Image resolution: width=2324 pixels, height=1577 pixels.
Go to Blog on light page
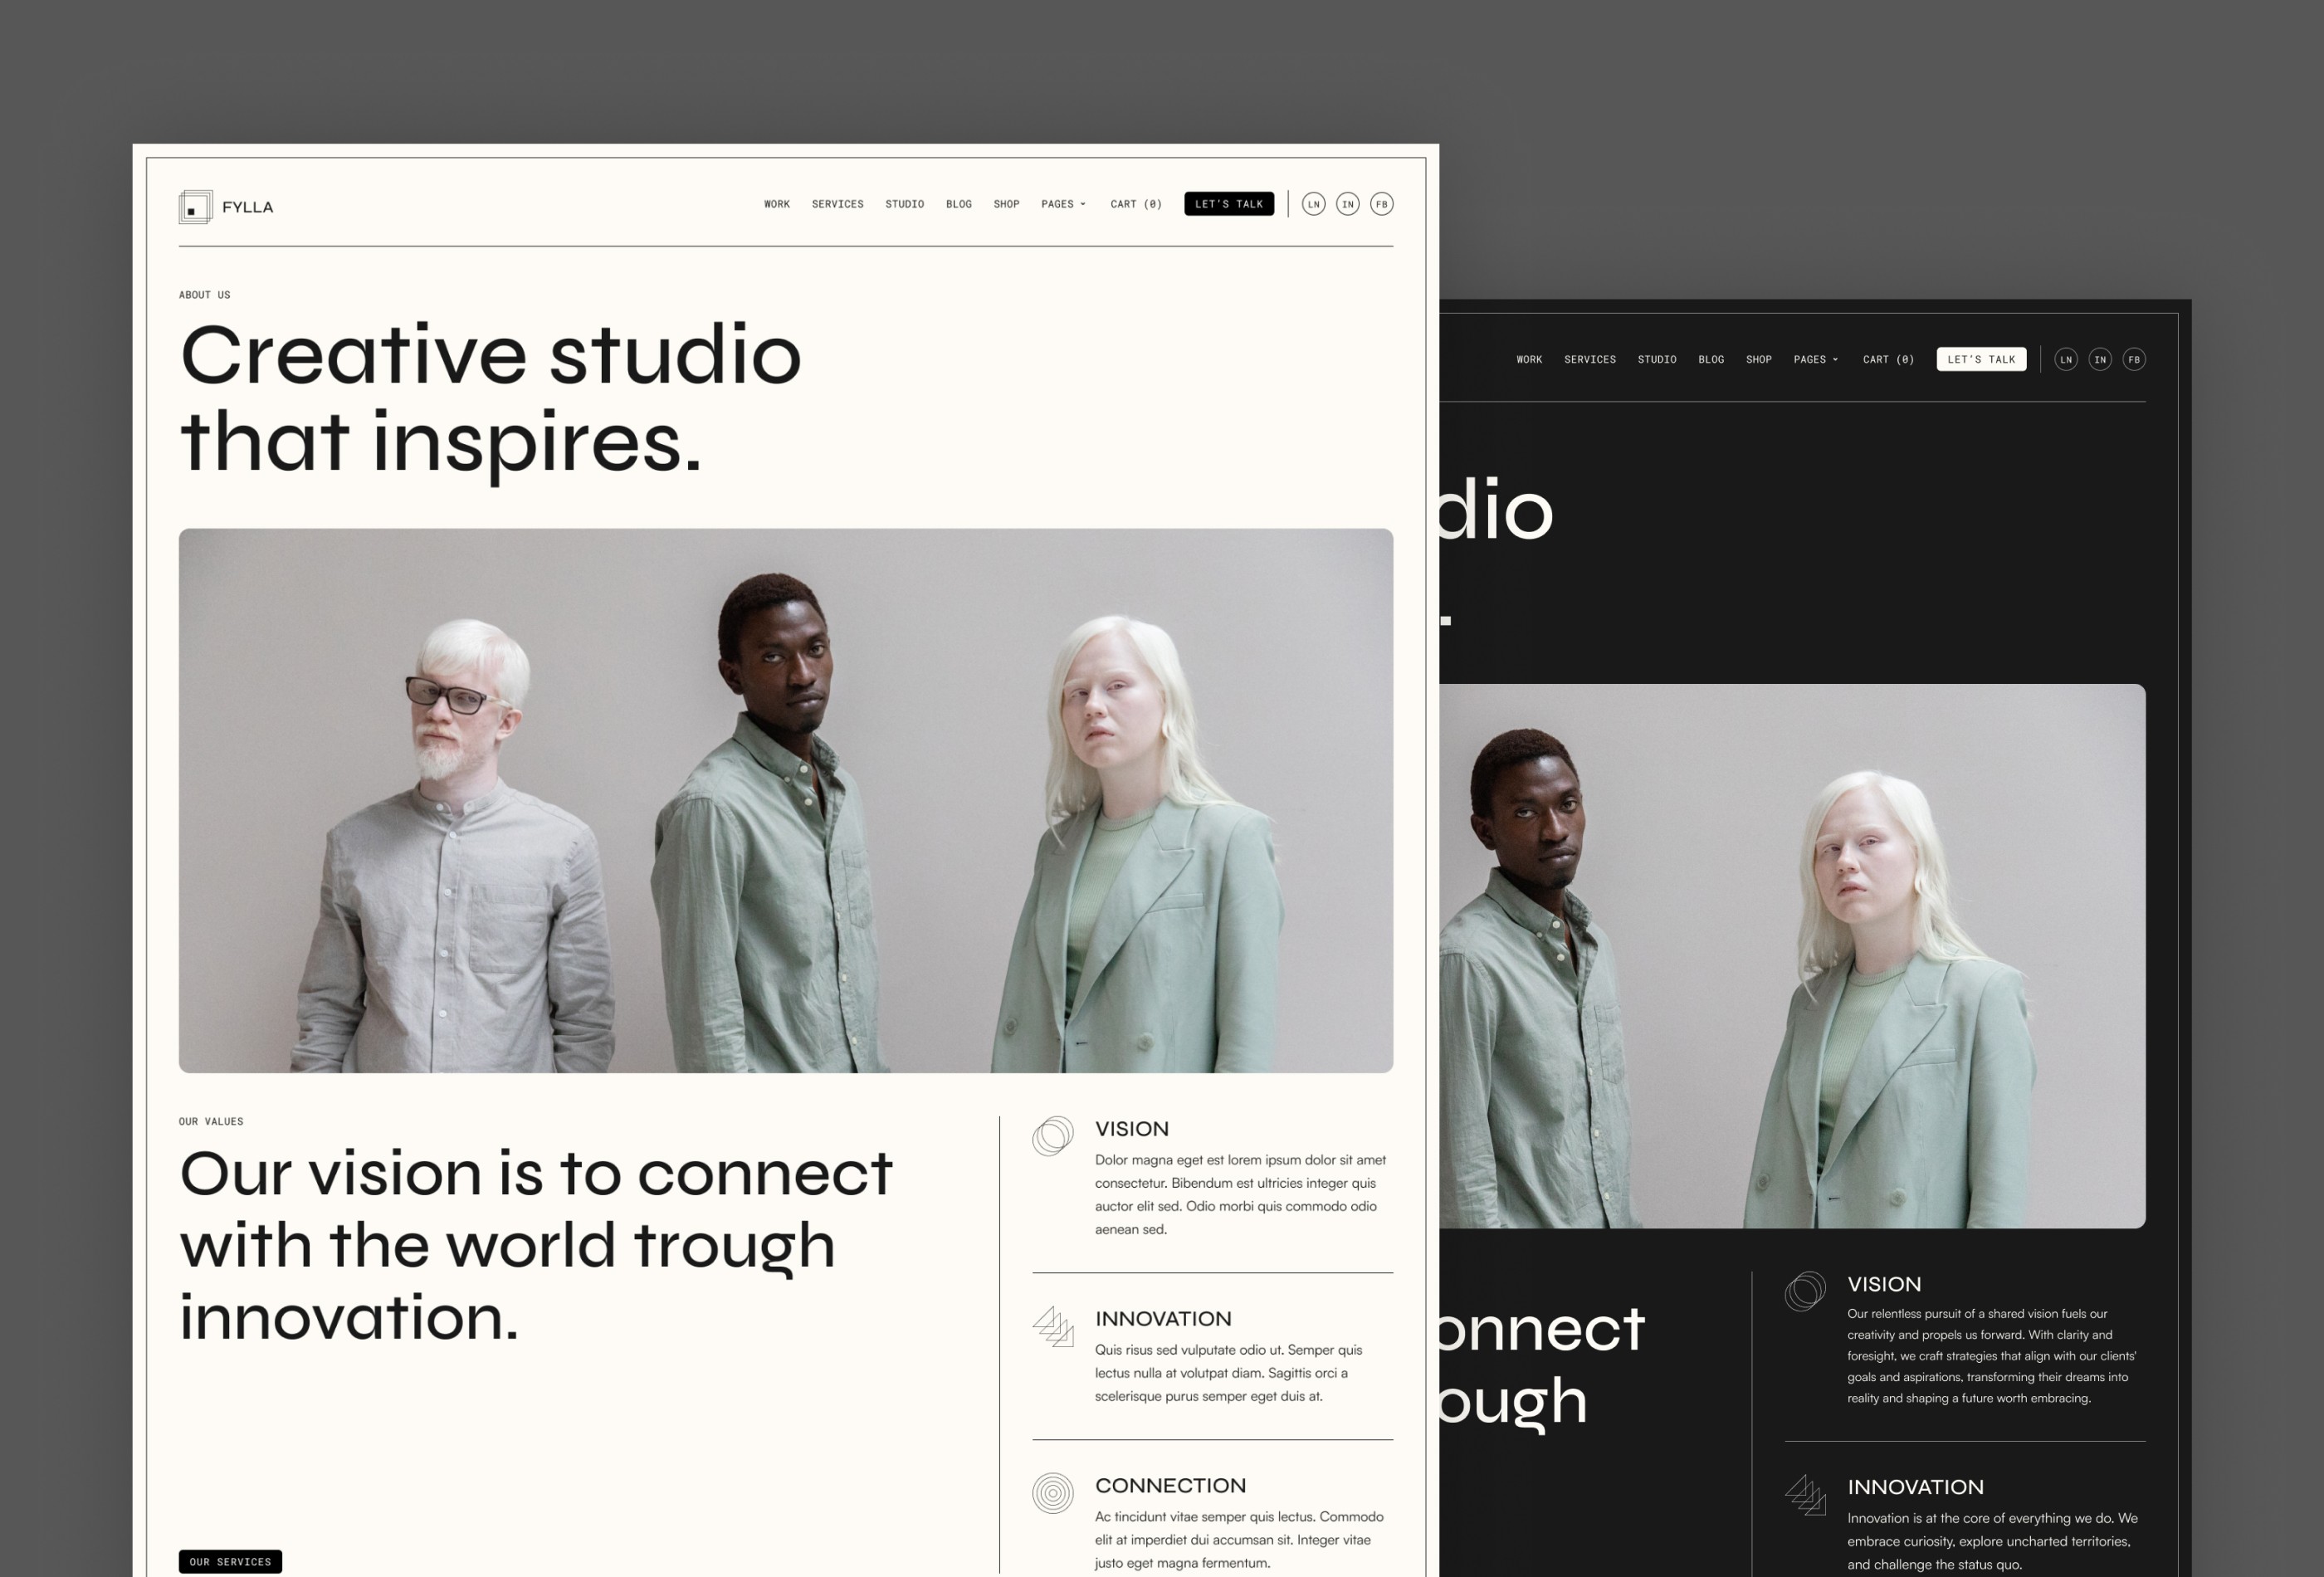tap(959, 204)
